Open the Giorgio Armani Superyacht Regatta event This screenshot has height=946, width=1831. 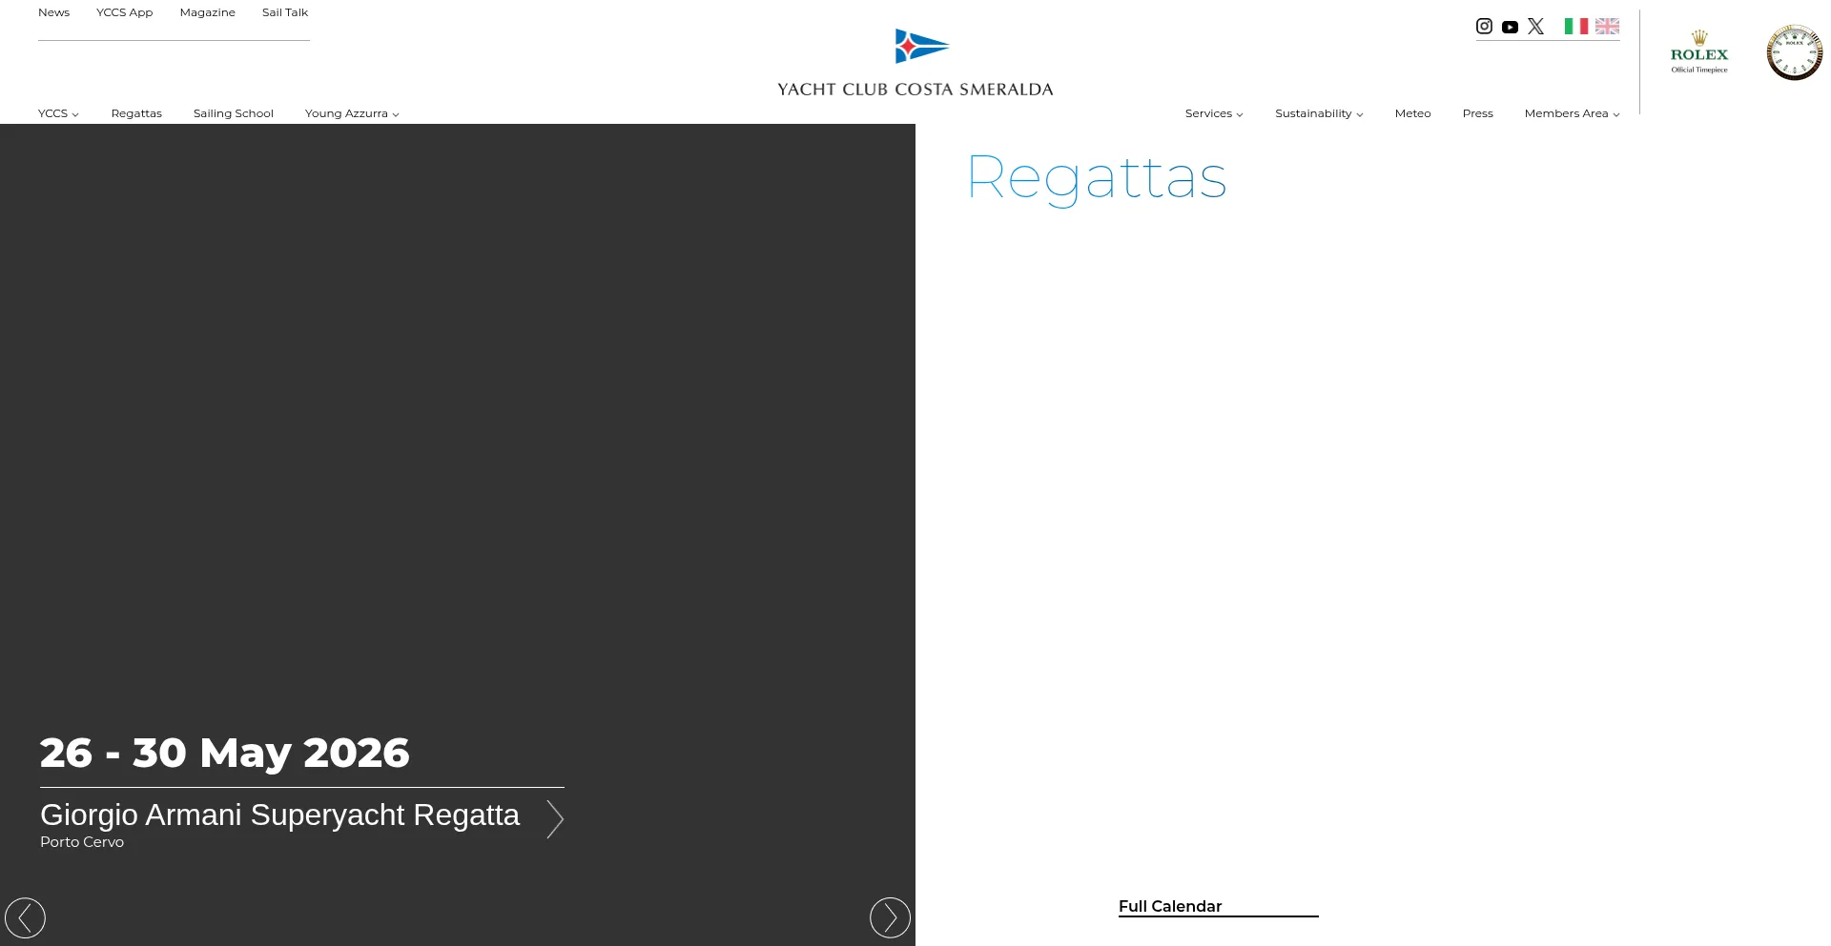[x=279, y=815]
